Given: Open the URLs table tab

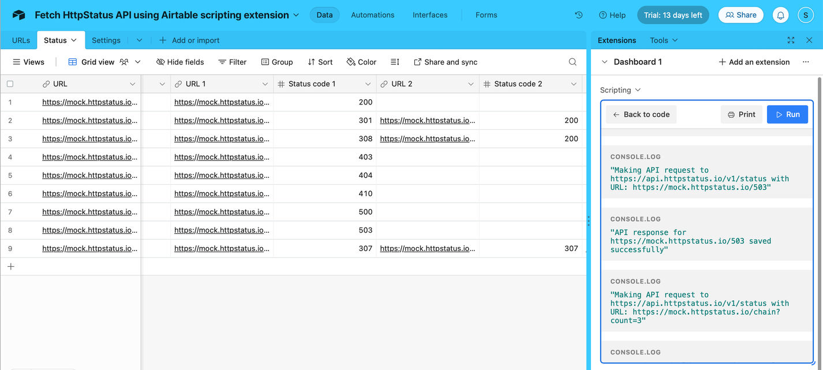Looking at the screenshot, I should pyautogui.click(x=21, y=40).
